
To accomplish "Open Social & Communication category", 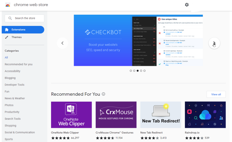I will click(20, 132).
